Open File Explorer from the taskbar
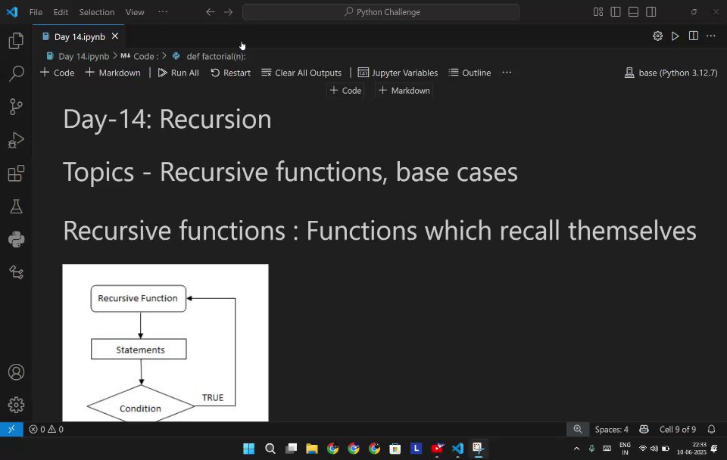The width and height of the screenshot is (727, 460). 311,449
